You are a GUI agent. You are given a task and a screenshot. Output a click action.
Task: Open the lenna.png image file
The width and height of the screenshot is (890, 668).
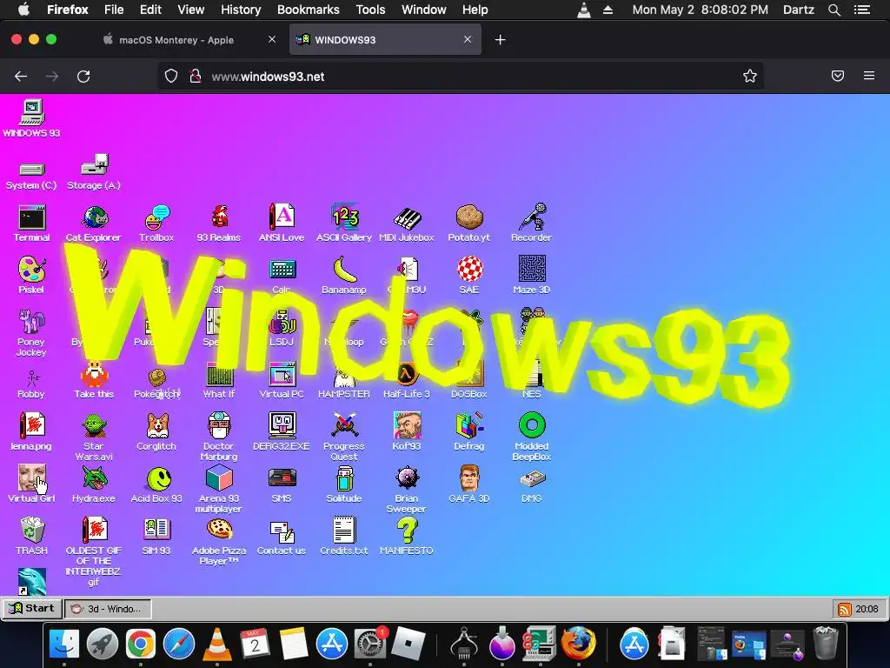tap(32, 426)
